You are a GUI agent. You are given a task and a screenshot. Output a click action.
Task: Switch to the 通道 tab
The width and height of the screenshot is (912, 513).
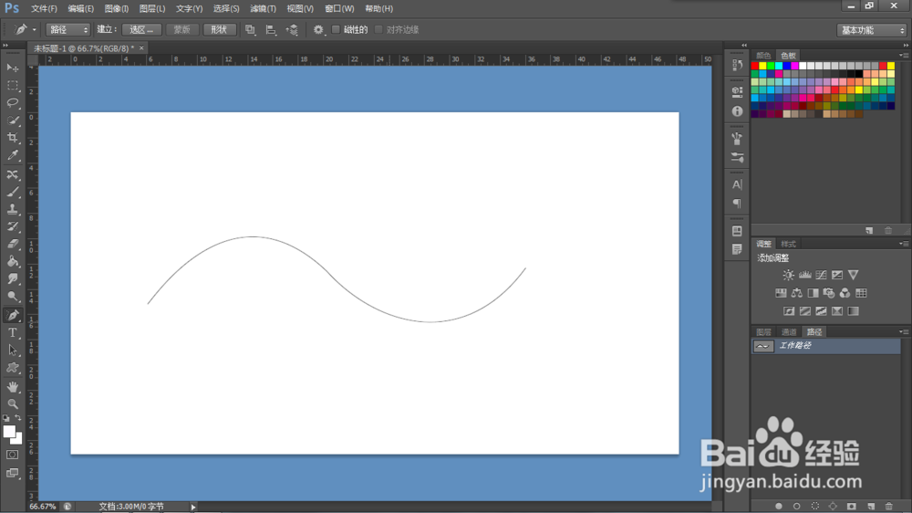click(789, 332)
